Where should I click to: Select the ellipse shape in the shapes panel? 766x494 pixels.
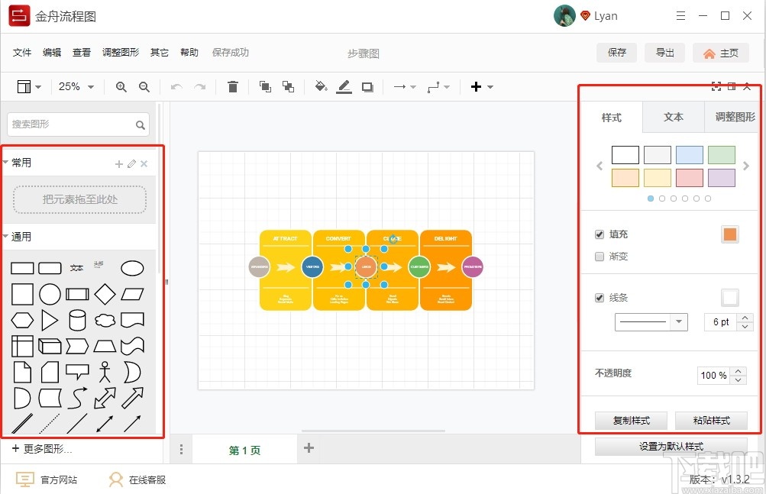coord(132,267)
